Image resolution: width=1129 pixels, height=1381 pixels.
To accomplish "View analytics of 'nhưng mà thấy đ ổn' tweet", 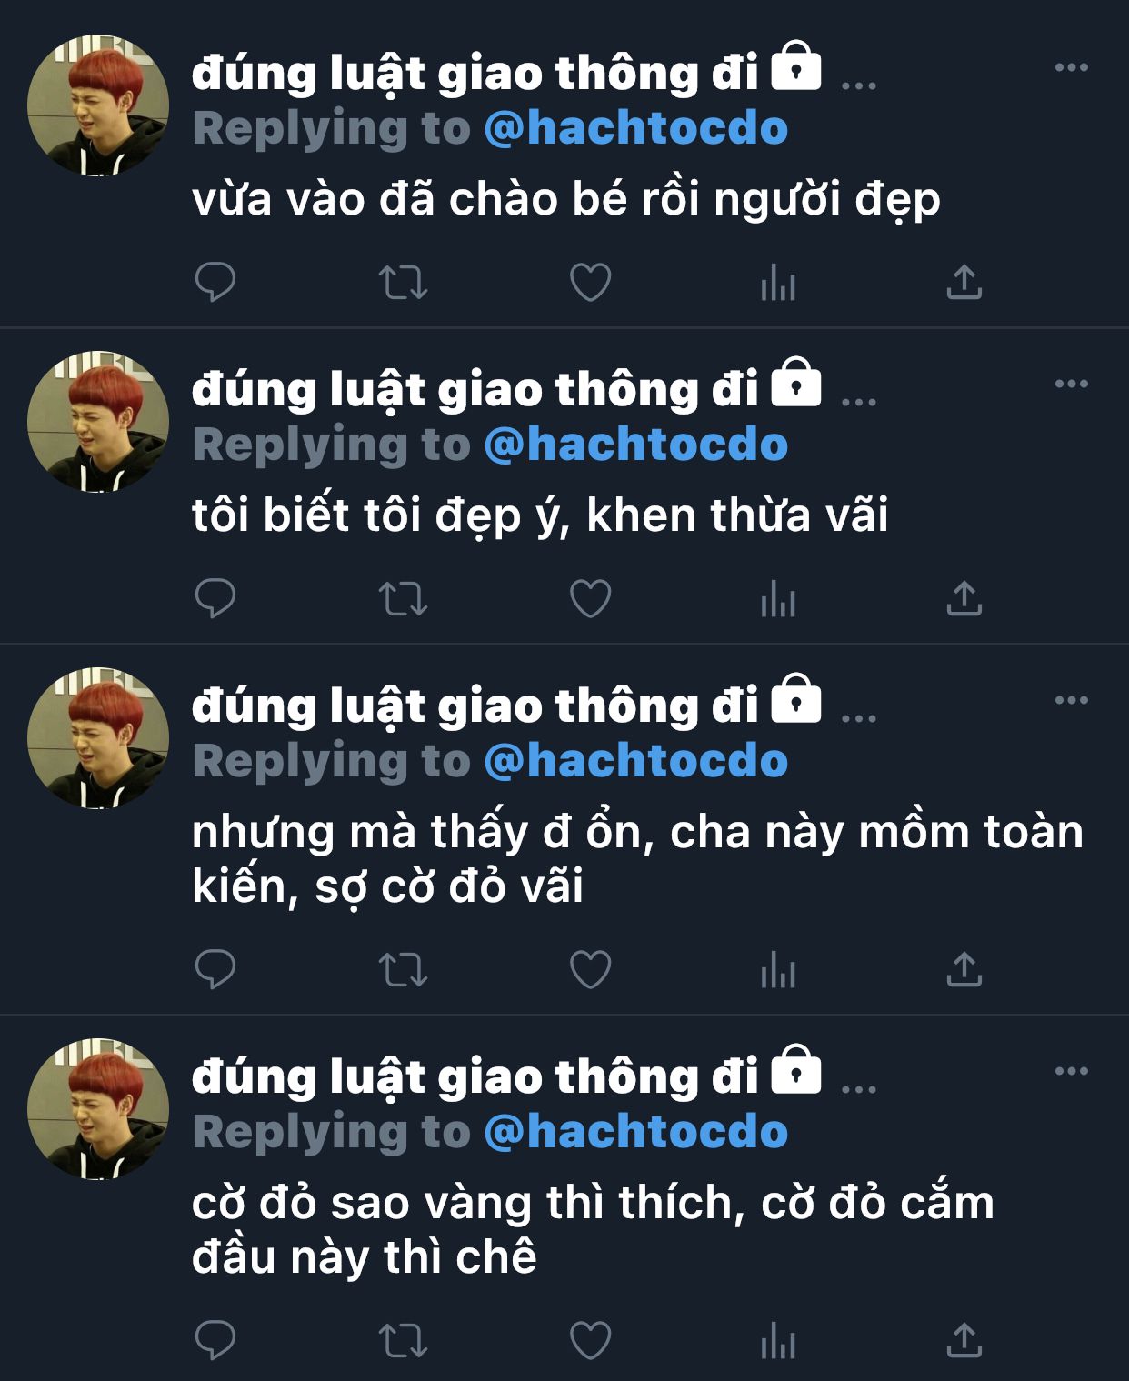I will click(778, 969).
